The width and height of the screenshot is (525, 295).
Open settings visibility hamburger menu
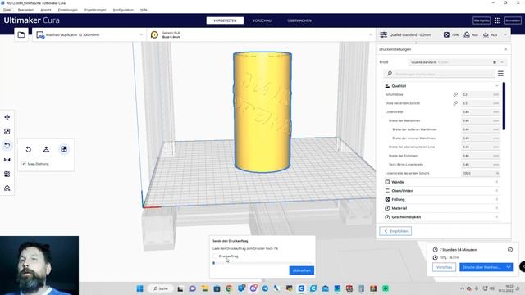(x=500, y=74)
